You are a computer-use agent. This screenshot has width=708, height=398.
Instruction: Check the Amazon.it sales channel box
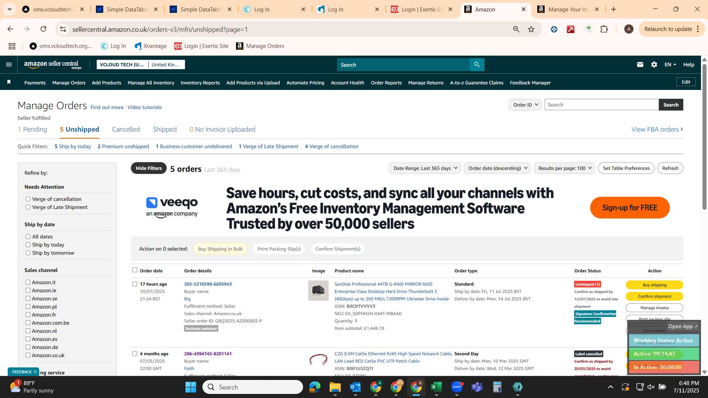coord(28,282)
